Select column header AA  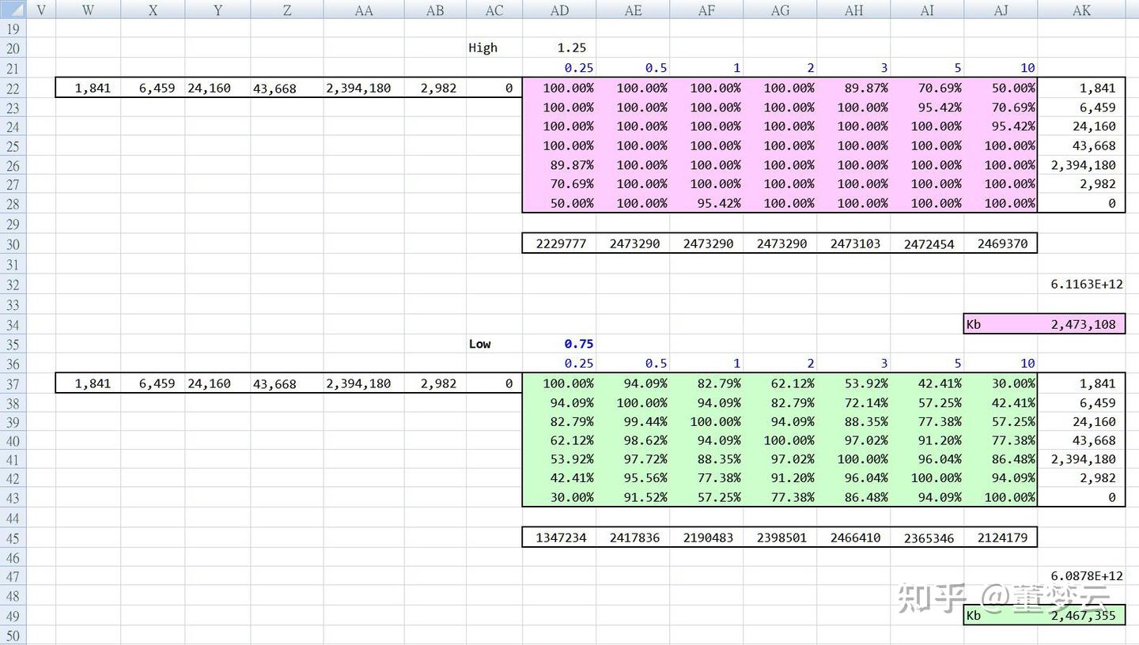pos(364,9)
